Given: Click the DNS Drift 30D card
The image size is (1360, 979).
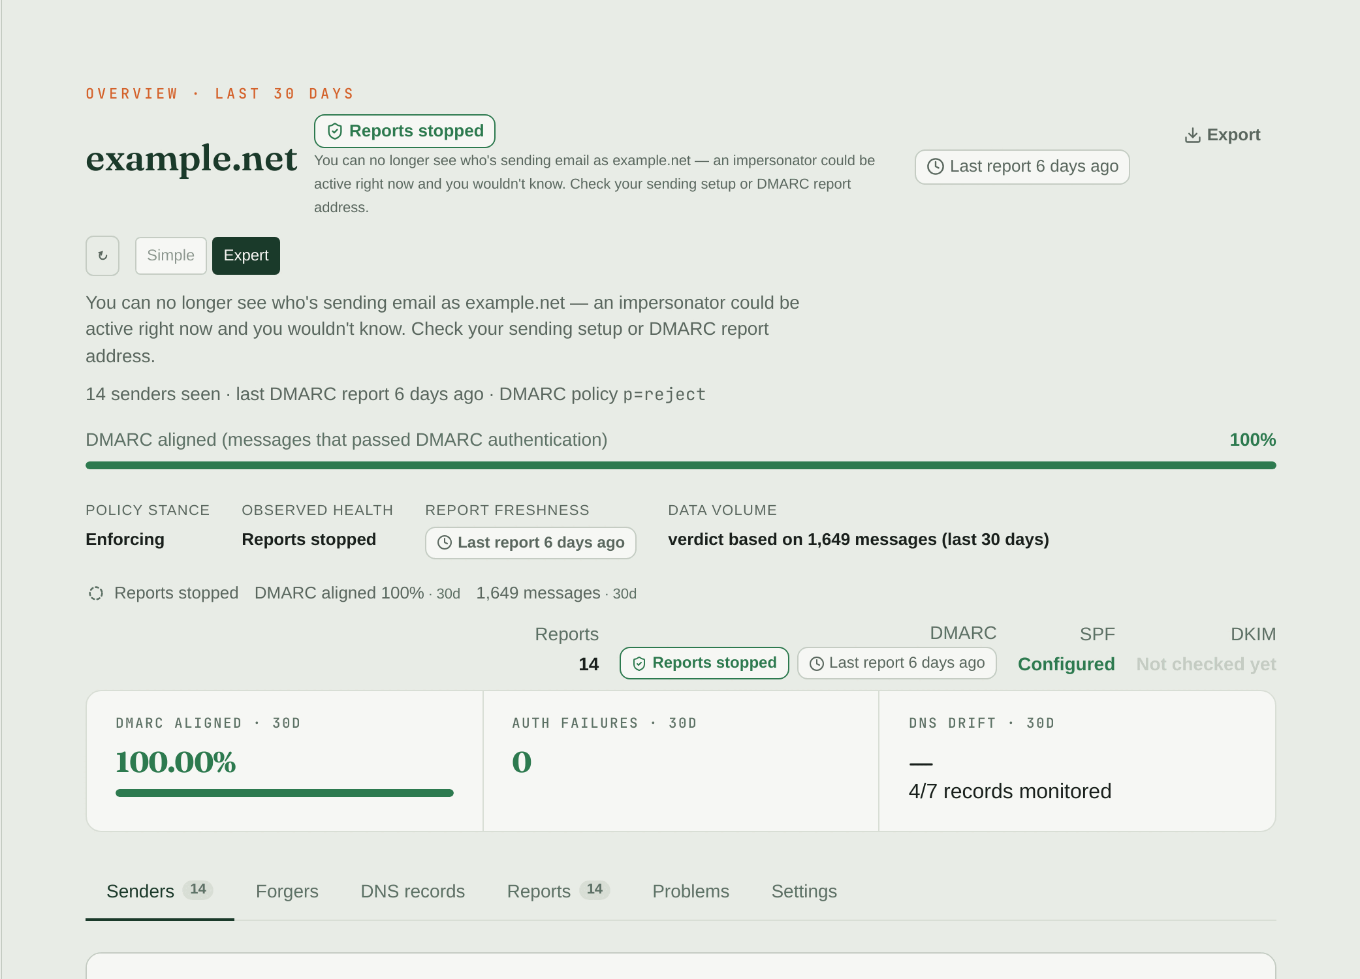Looking at the screenshot, I should coord(1077,761).
